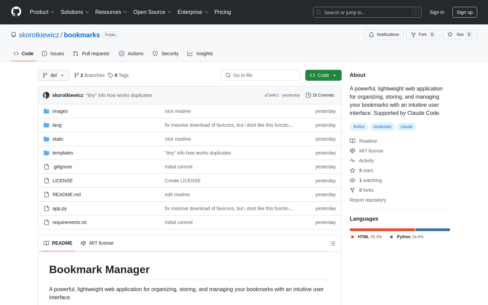This screenshot has height=305, width=488.
Task: Click the lang folder icon
Action: (46, 125)
